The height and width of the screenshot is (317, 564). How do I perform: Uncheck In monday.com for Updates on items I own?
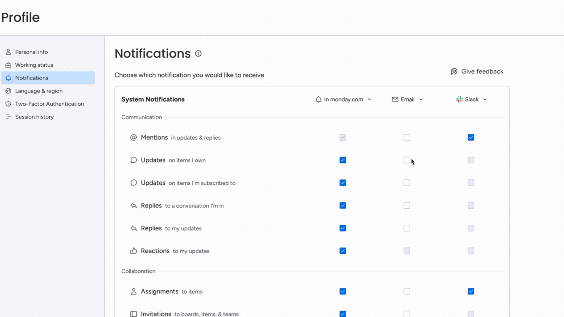click(343, 160)
